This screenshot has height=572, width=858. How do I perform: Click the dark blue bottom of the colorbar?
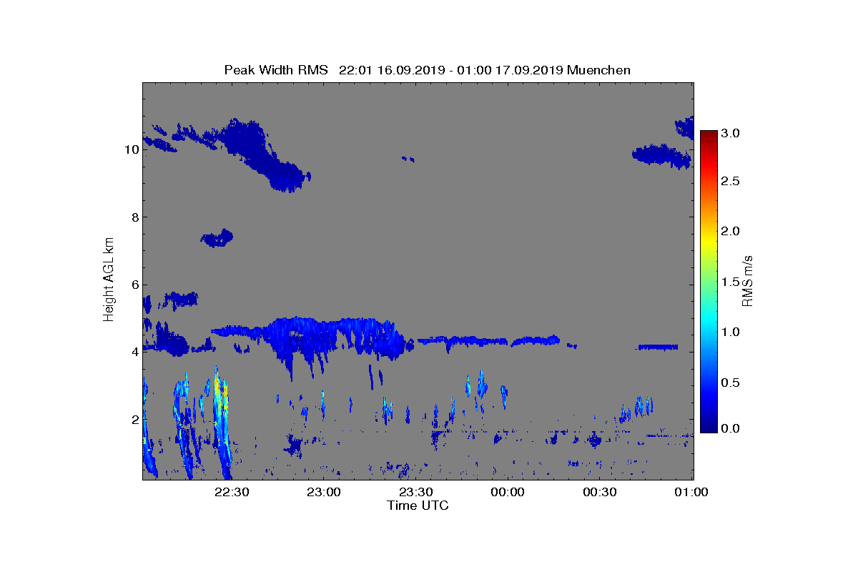[709, 425]
